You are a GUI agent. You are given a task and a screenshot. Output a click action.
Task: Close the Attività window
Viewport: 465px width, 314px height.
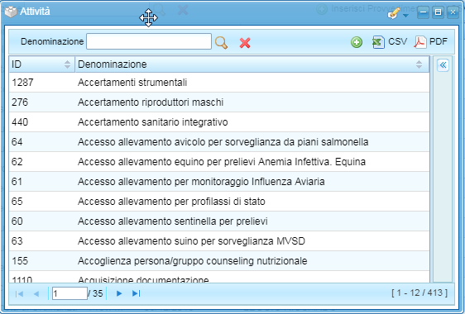coord(453,12)
